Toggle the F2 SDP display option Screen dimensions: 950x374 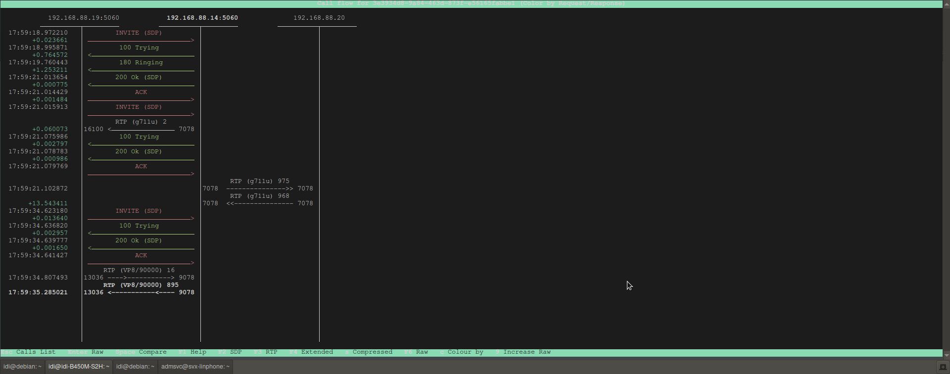[x=230, y=352]
